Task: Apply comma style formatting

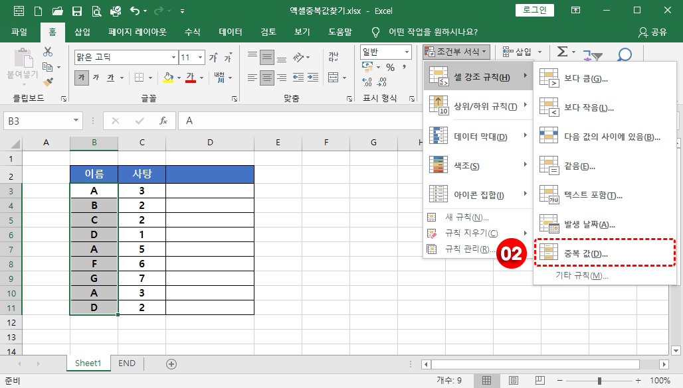Action: (404, 67)
